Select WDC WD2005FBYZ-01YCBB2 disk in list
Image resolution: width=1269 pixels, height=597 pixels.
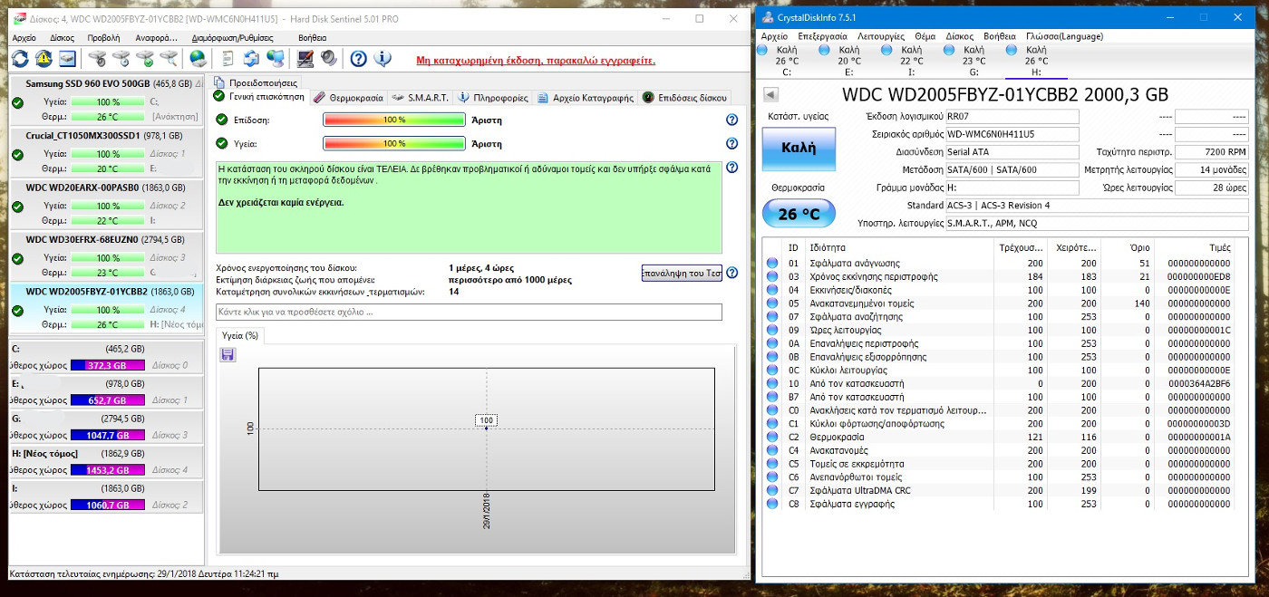point(106,310)
